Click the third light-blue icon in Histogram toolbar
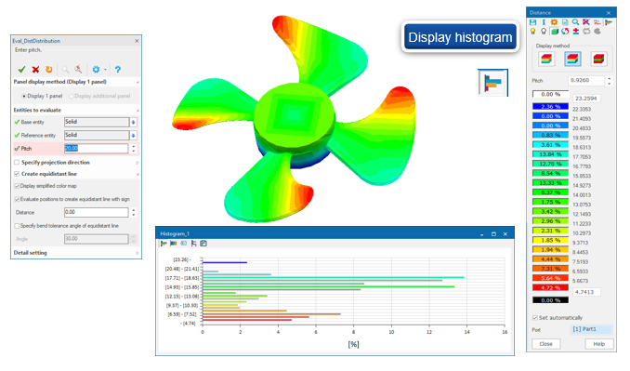This screenshot has height=371, width=630. click(183, 244)
